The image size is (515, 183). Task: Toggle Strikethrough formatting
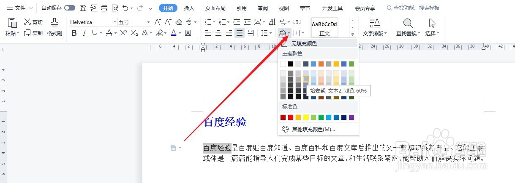(x=109, y=33)
